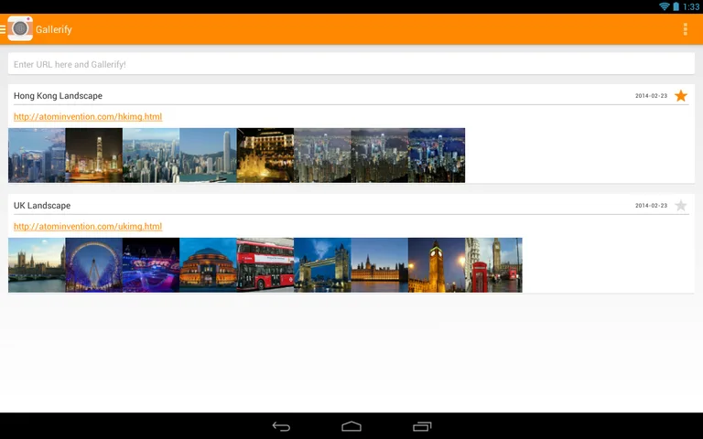703x439 pixels.
Task: Select the UK Landscape title
Action: point(42,205)
